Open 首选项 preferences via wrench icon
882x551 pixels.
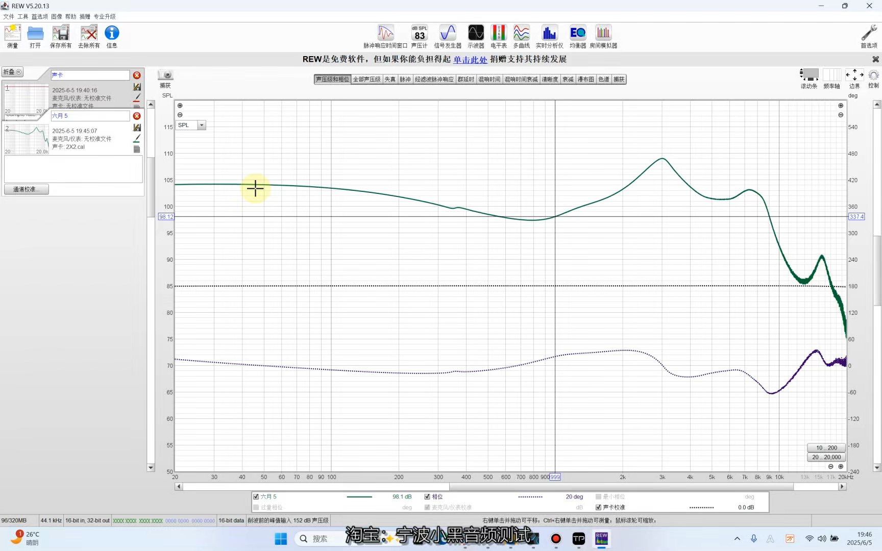pos(869,36)
